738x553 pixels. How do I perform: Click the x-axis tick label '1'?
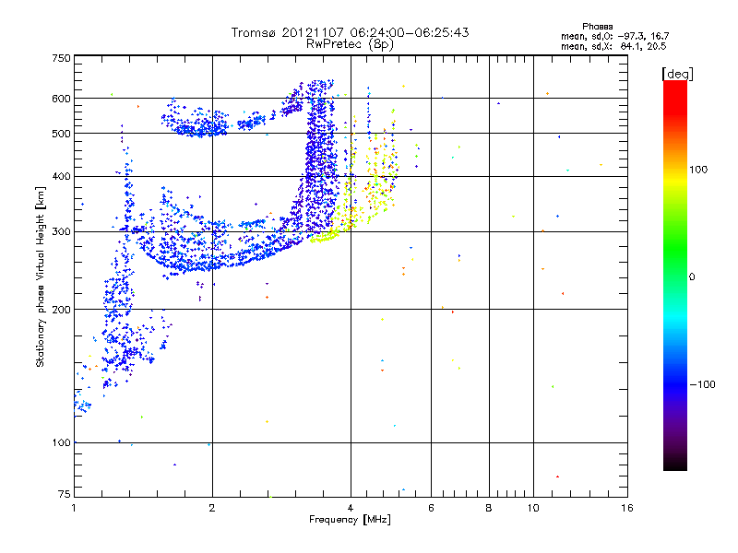(x=74, y=508)
